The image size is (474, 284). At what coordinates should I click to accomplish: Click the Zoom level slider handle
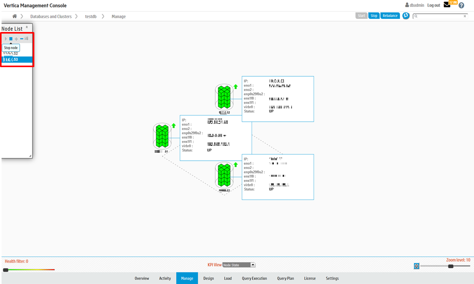pos(450,266)
